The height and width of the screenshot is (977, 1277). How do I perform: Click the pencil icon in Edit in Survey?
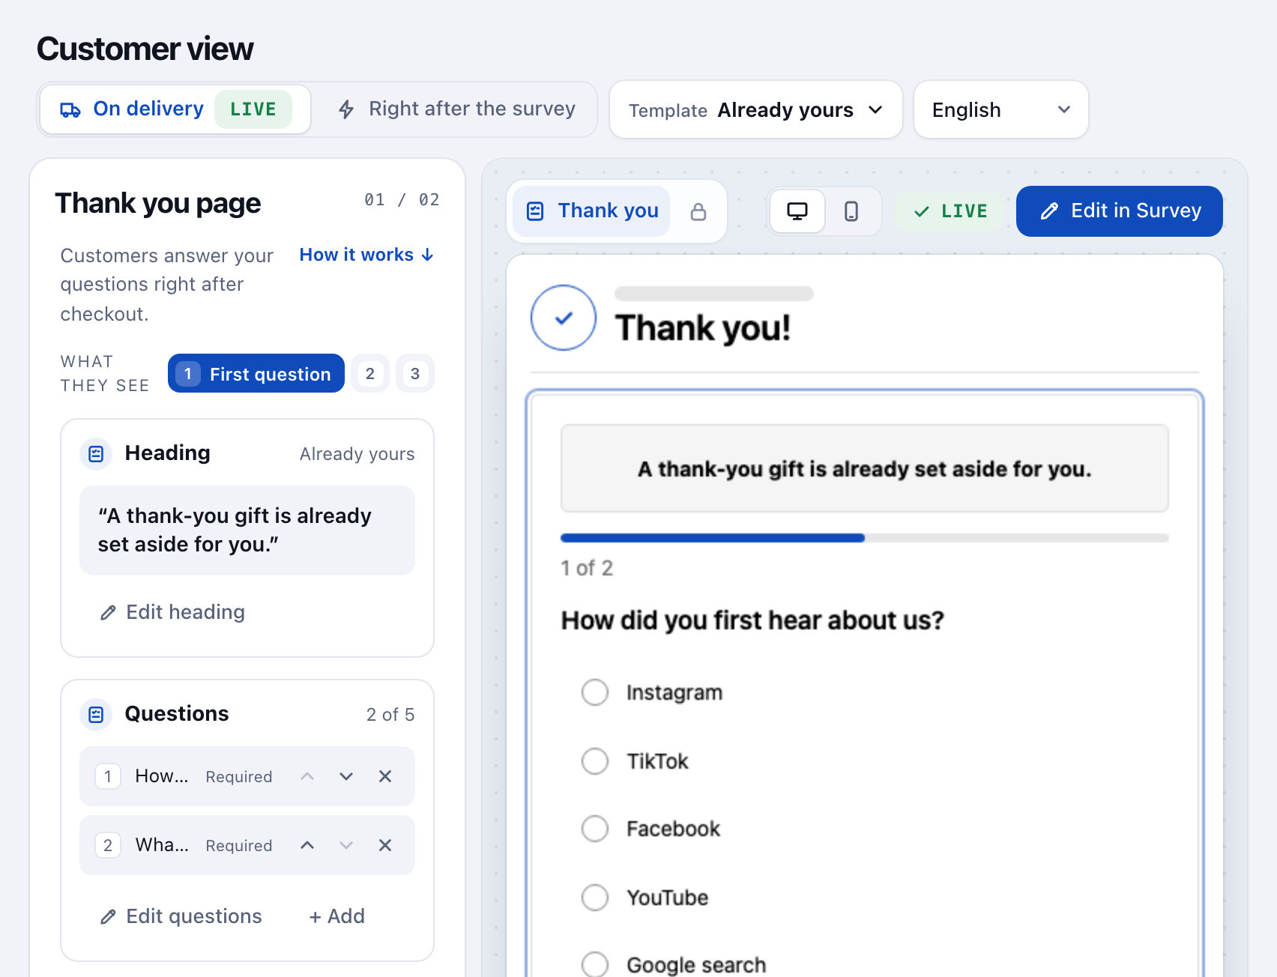click(x=1049, y=211)
